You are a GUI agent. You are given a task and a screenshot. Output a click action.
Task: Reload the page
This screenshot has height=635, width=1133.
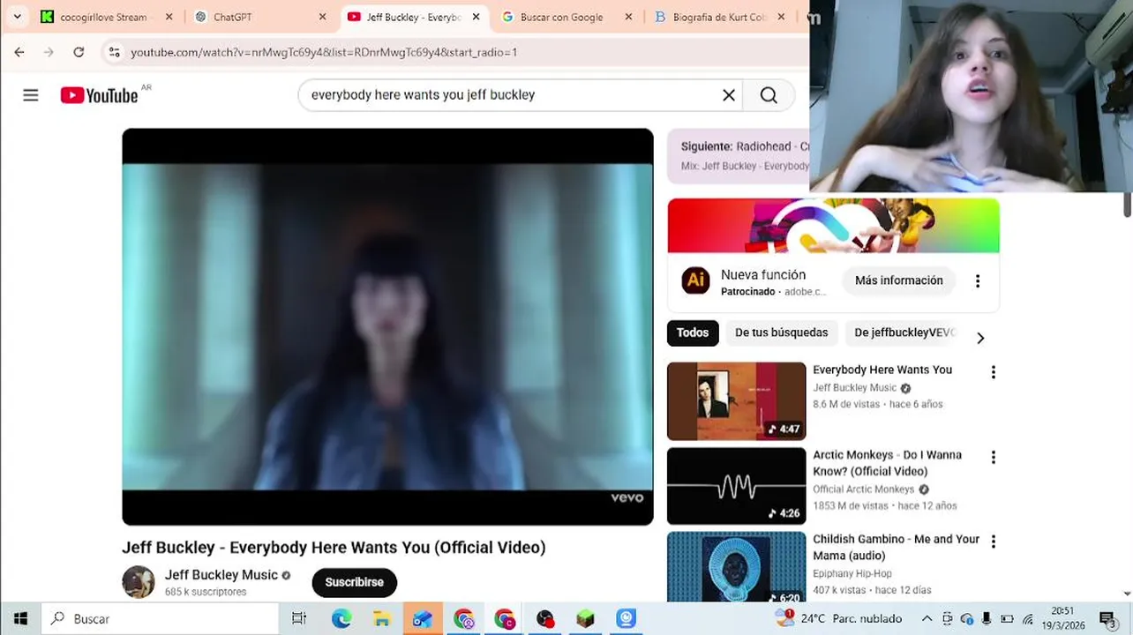tap(79, 52)
